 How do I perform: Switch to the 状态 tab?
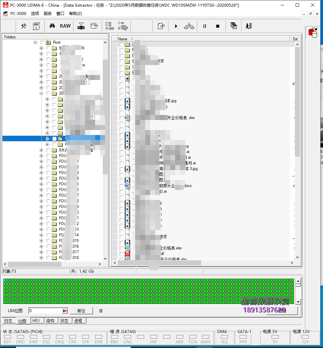(64, 321)
